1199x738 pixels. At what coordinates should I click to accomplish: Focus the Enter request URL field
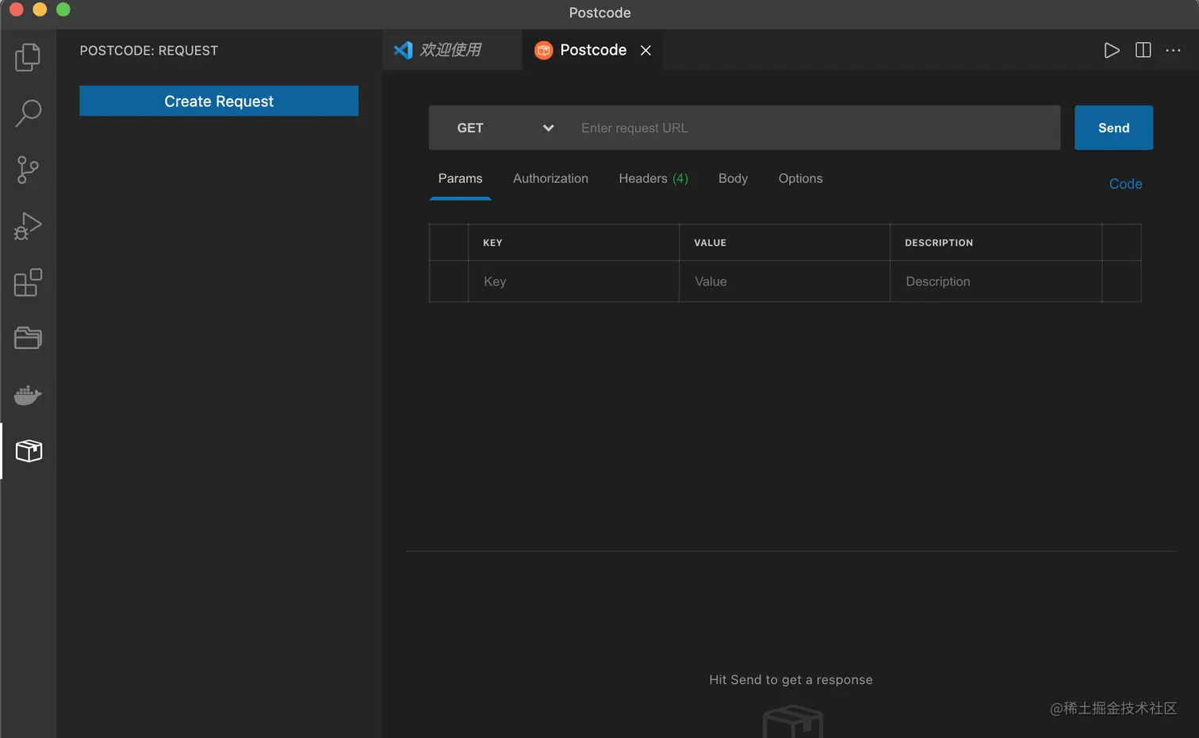[x=814, y=128]
